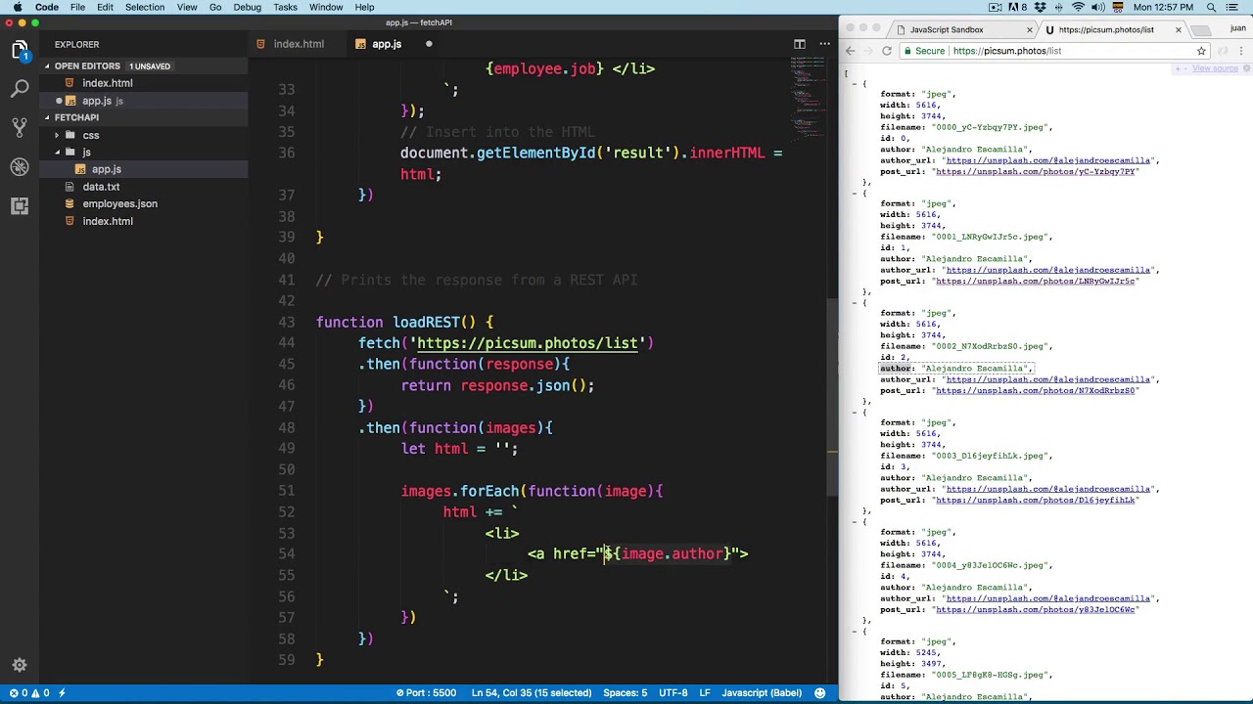The width and height of the screenshot is (1253, 704).
Task: Open the Debug view in activity bar
Action: (20, 167)
